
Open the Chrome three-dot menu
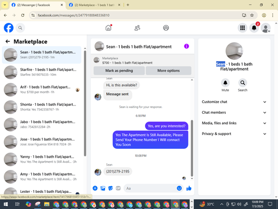click(272, 15)
